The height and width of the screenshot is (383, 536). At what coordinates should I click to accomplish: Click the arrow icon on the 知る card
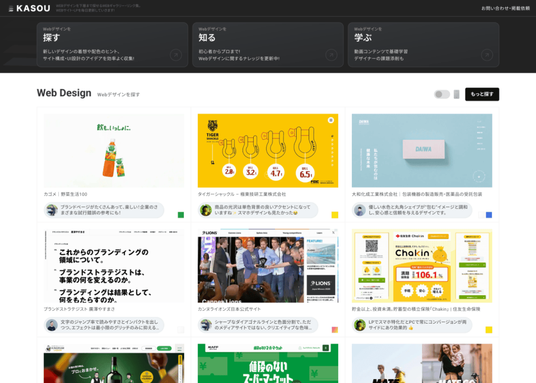(331, 55)
